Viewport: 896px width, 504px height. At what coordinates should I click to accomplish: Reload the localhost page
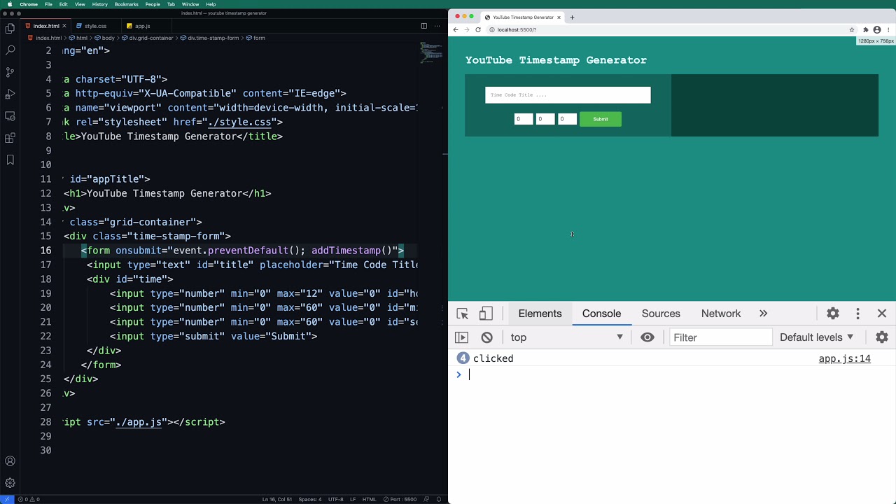pyautogui.click(x=478, y=29)
